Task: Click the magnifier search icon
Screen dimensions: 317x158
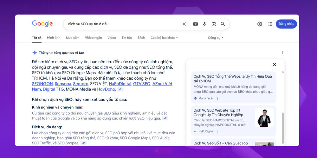Action: 223,24
